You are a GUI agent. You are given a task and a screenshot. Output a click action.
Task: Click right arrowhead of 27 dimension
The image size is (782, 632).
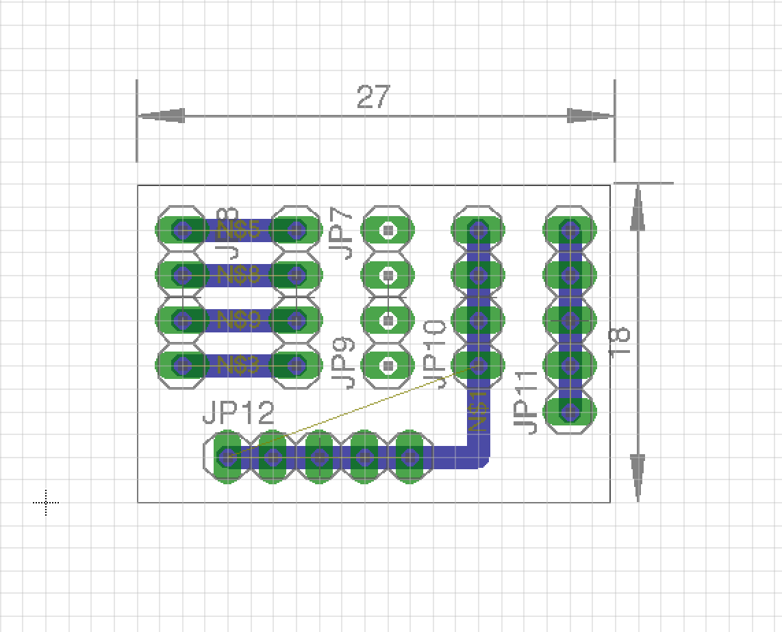tap(590, 116)
